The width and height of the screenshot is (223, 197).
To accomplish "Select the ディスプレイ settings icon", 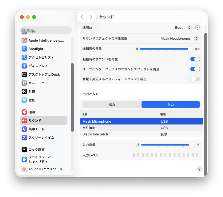I will coord(24,66).
